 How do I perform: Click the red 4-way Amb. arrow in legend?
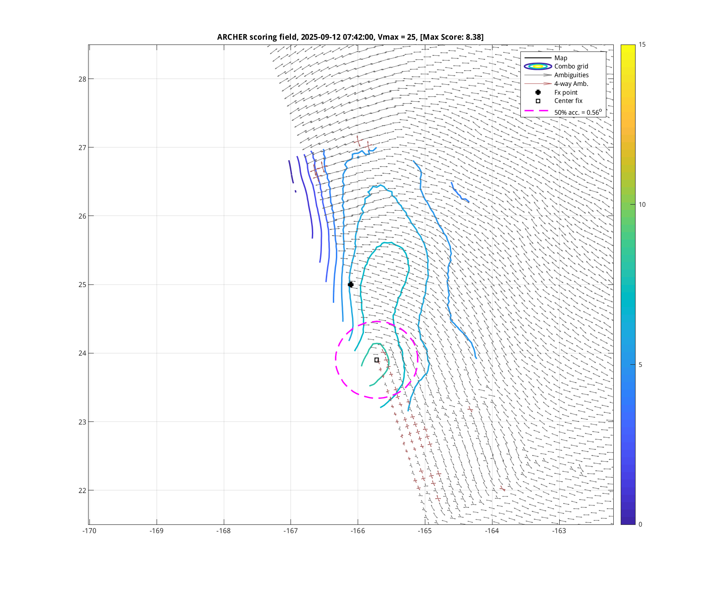538,84
